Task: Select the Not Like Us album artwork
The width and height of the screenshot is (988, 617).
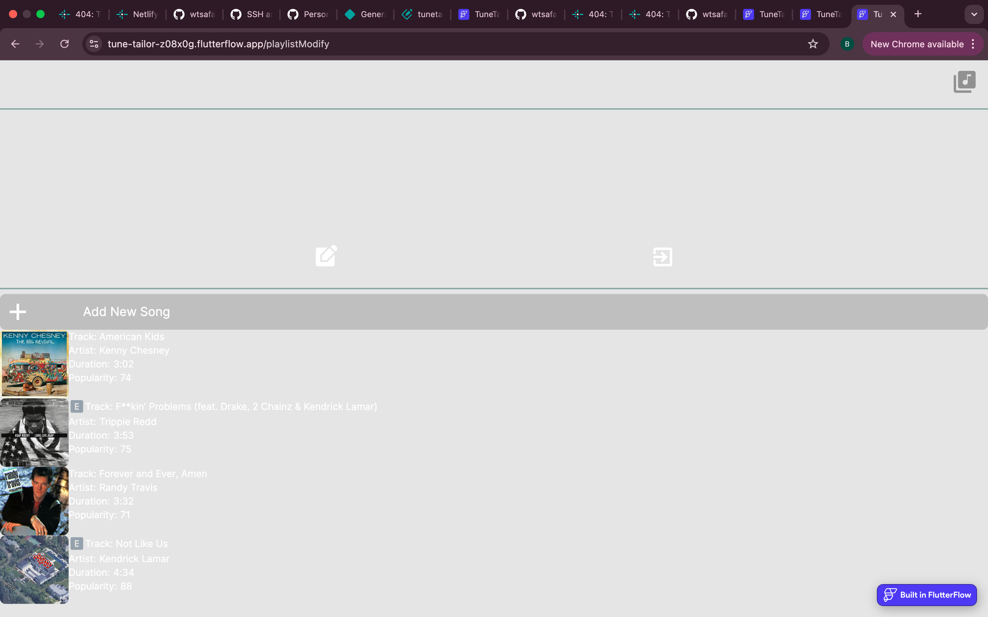Action: point(34,570)
